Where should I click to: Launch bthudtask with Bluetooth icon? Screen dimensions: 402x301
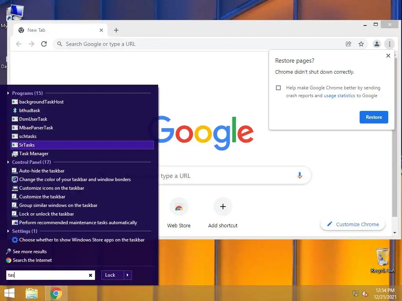click(x=82, y=110)
